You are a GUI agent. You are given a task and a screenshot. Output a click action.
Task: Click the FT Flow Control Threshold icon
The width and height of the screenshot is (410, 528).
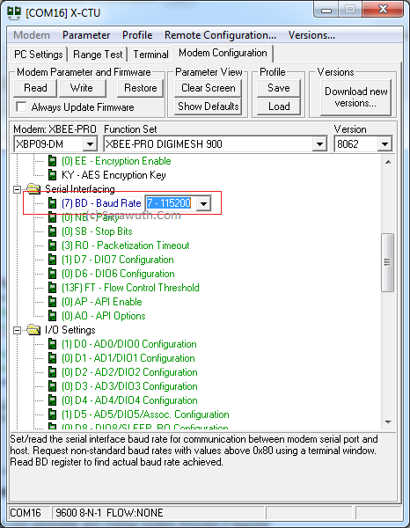(x=52, y=288)
